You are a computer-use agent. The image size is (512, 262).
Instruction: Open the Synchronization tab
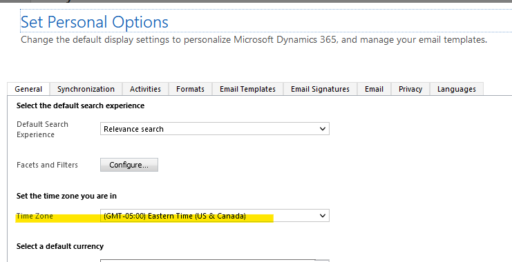point(86,89)
